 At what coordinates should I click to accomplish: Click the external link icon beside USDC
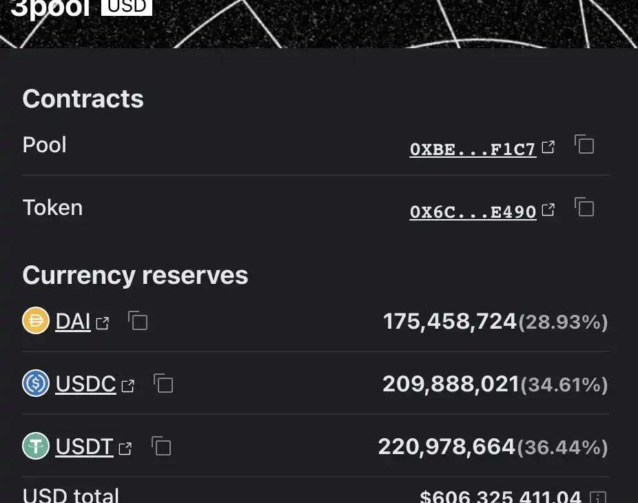click(x=128, y=385)
